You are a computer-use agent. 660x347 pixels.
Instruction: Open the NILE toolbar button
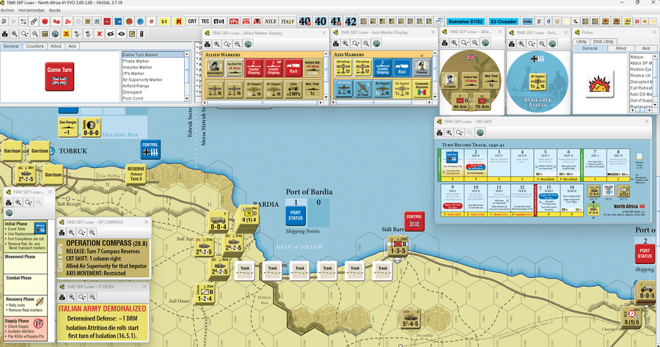click(x=270, y=21)
